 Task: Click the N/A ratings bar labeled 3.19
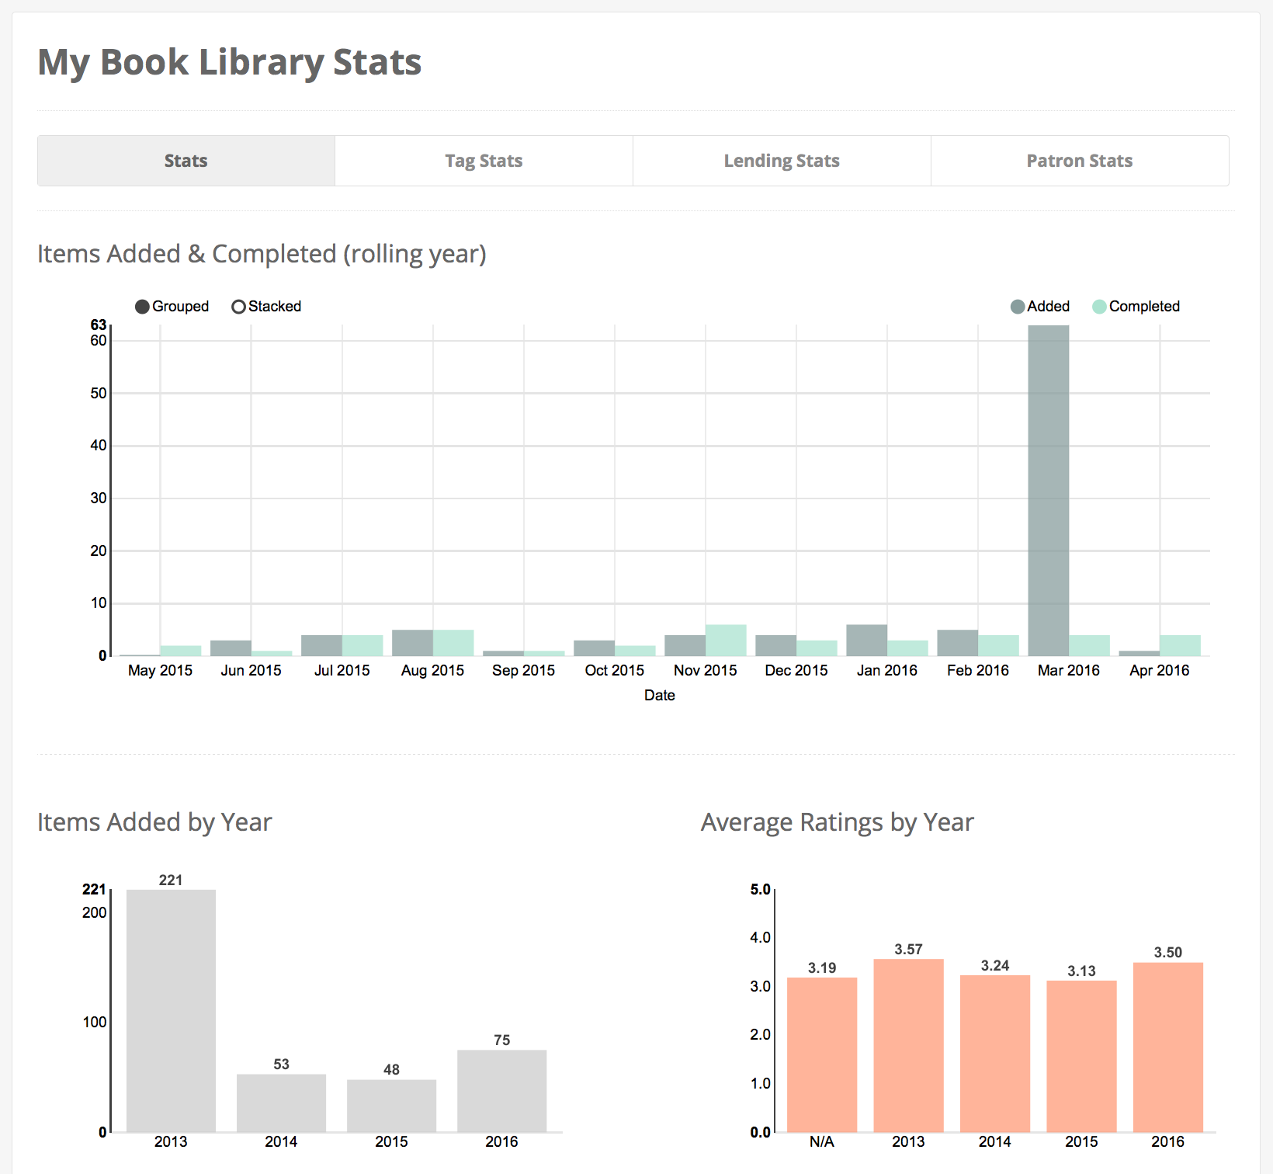[x=822, y=1054]
